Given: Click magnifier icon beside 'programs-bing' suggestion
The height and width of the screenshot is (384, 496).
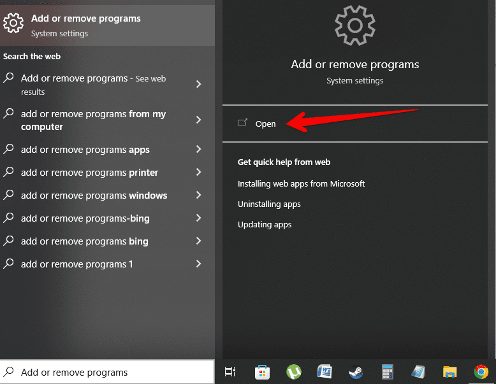Looking at the screenshot, I should (x=8, y=217).
